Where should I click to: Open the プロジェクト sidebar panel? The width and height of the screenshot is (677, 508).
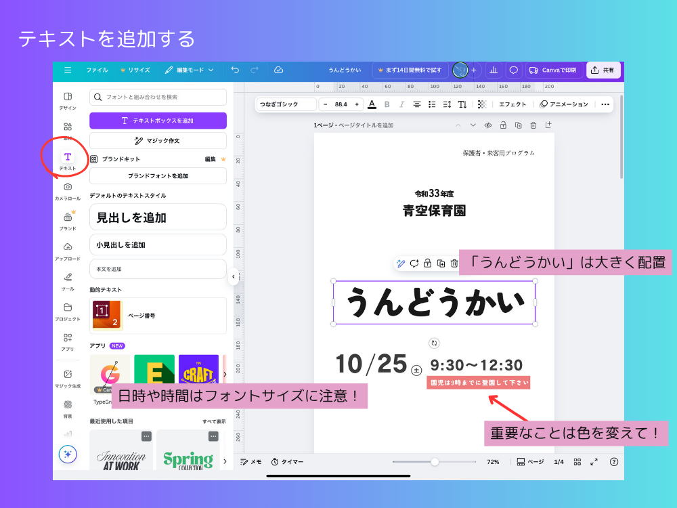click(x=68, y=312)
